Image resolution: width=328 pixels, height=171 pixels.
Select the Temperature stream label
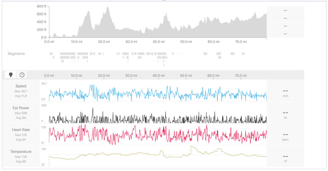pos(21,152)
